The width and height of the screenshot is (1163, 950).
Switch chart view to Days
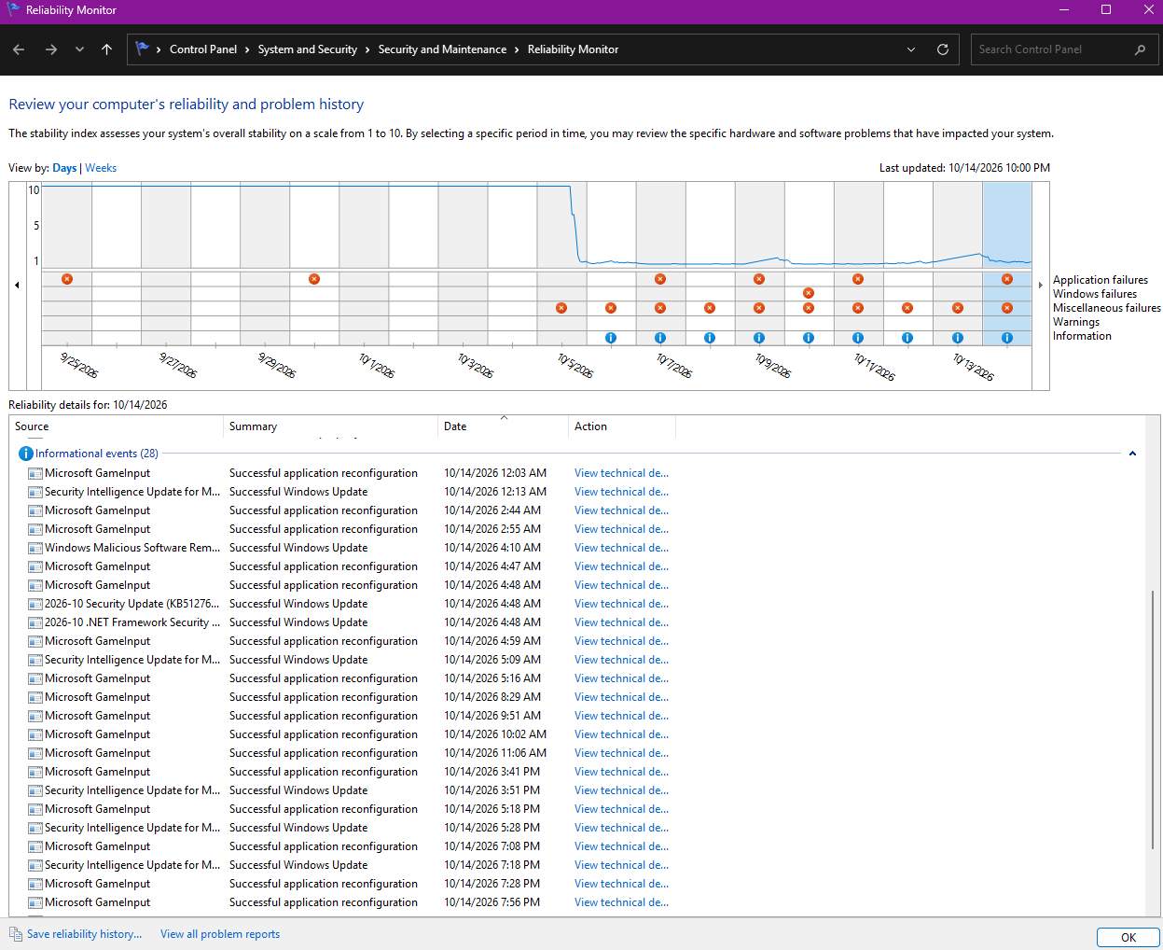tap(64, 168)
